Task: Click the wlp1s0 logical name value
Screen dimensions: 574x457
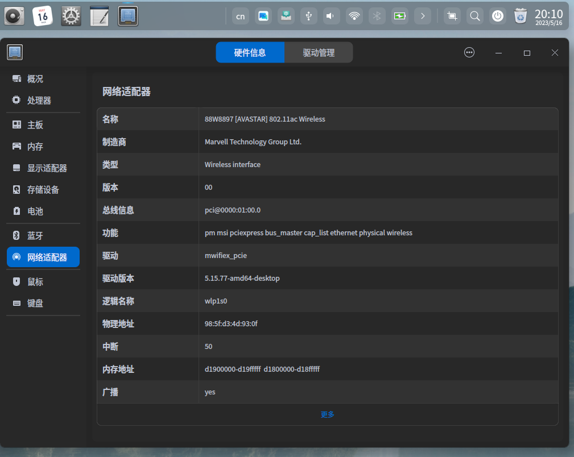Action: [216, 301]
